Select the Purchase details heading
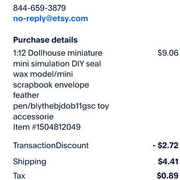 click(45, 40)
